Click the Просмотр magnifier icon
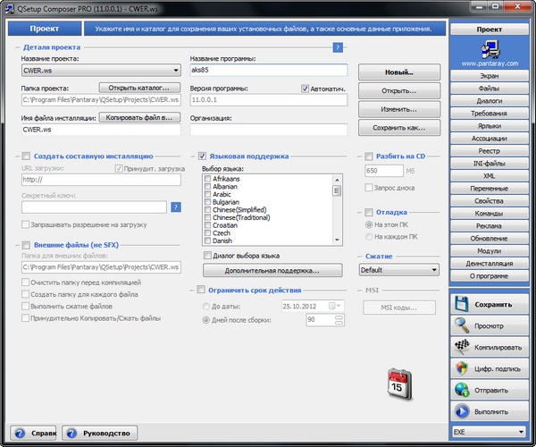536x447 pixels. pos(462,326)
